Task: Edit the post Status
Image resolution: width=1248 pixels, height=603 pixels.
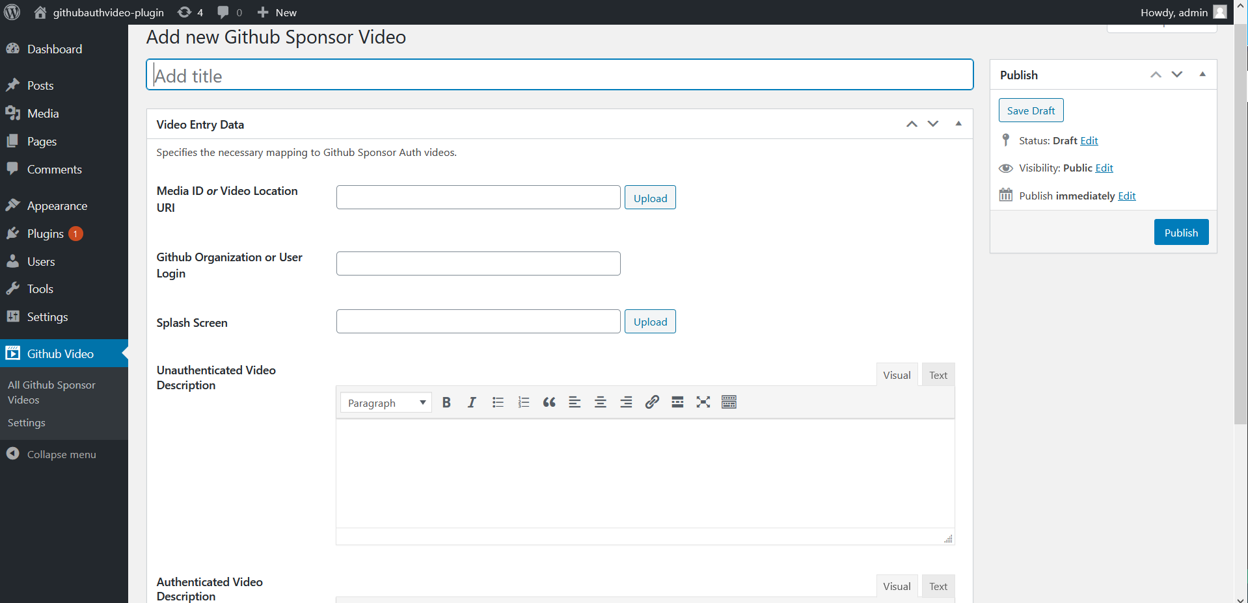Action: (1089, 140)
